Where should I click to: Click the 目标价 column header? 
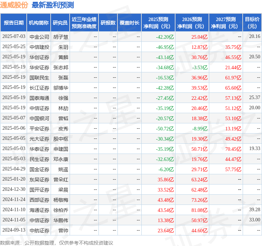point(252,22)
